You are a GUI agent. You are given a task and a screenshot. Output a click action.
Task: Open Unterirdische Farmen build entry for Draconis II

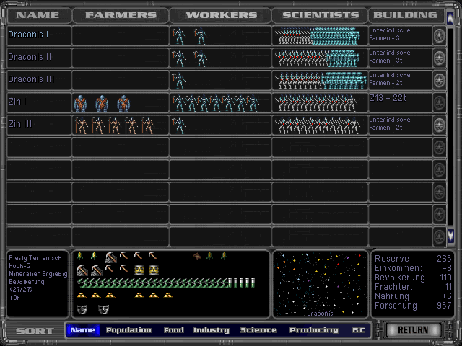click(399, 56)
